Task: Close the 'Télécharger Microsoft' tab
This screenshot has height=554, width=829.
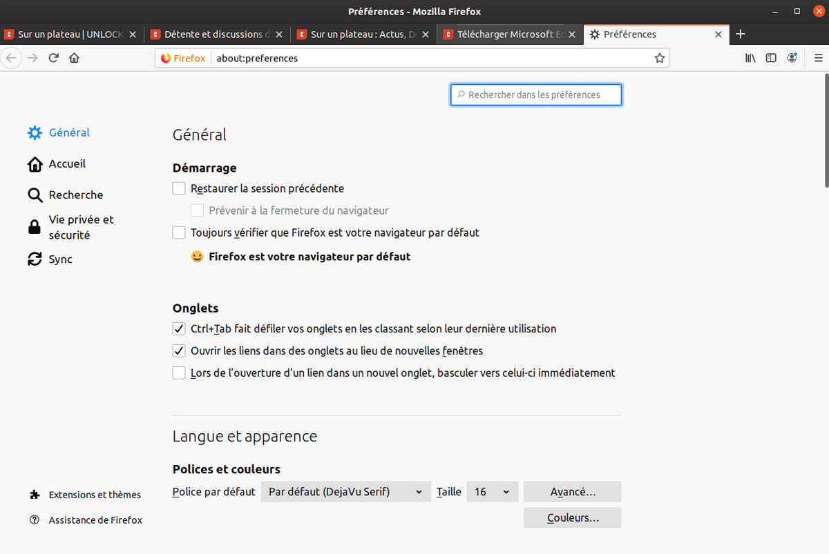Action: (x=571, y=34)
